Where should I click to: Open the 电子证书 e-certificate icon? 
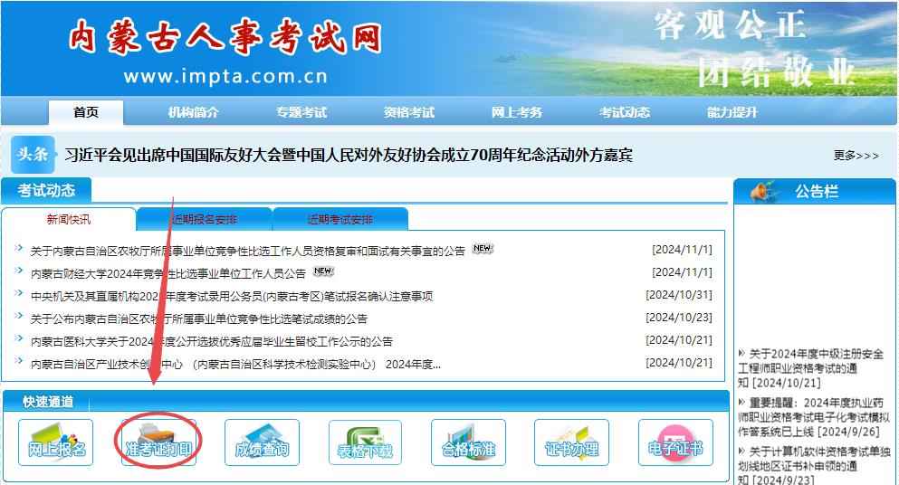[675, 442]
